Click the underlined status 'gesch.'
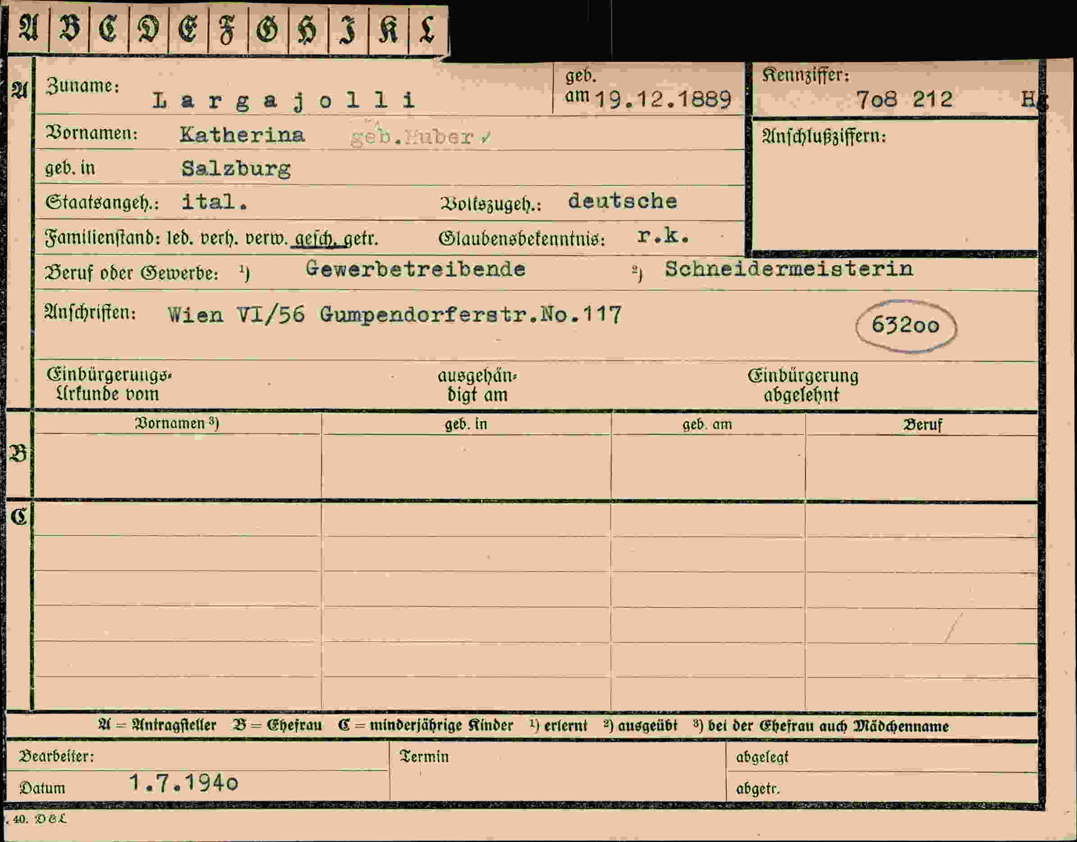The image size is (1077, 842). (314, 239)
